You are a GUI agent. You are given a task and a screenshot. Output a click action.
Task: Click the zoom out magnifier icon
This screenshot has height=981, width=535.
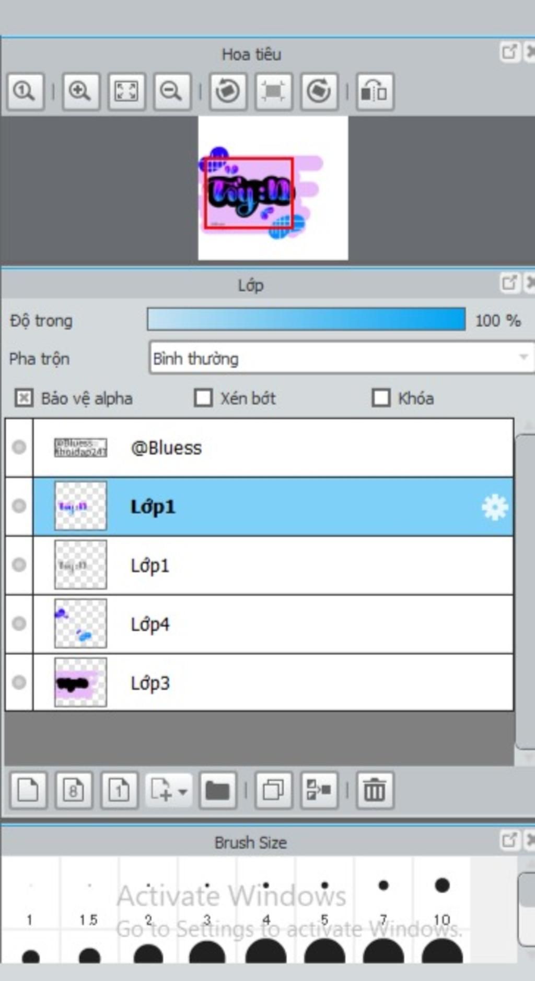click(171, 92)
